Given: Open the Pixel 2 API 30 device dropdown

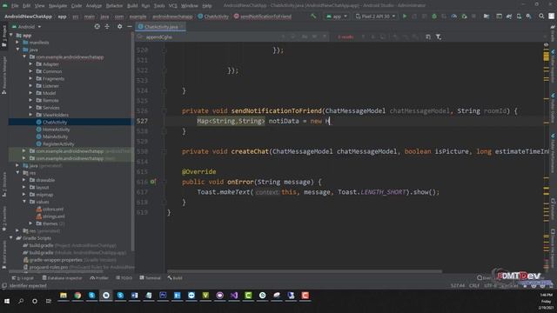Looking at the screenshot, I should pyautogui.click(x=375, y=17).
